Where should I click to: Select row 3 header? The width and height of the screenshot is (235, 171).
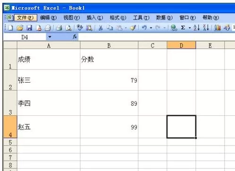click(x=10, y=103)
